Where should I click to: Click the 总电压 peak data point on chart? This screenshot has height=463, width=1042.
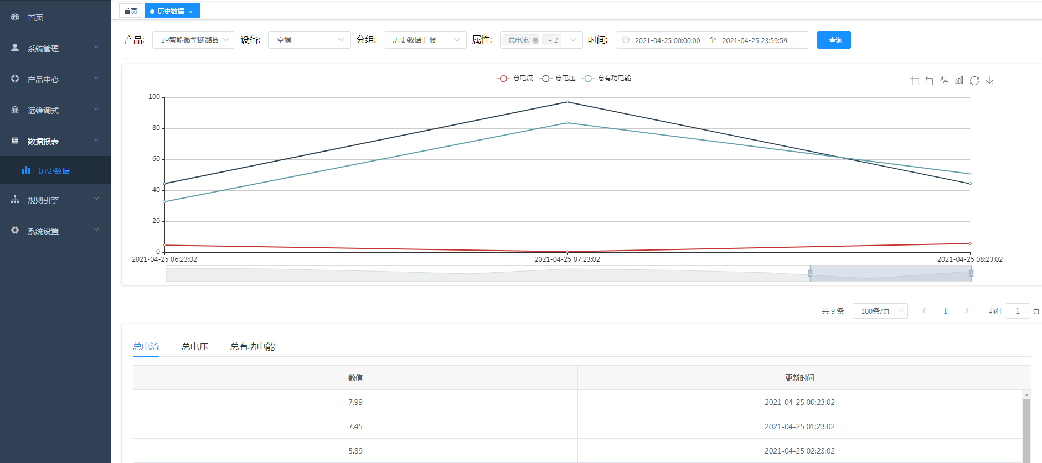(x=567, y=102)
